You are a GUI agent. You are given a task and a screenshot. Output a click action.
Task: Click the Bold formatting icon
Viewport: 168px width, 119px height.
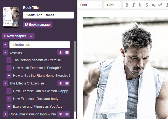127,5
